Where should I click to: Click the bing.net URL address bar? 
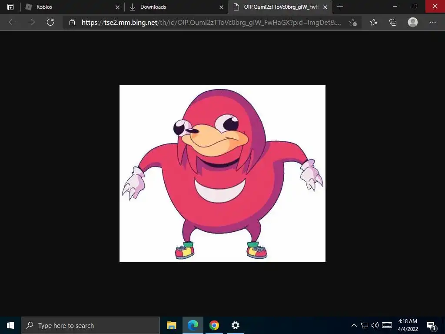pos(211,23)
